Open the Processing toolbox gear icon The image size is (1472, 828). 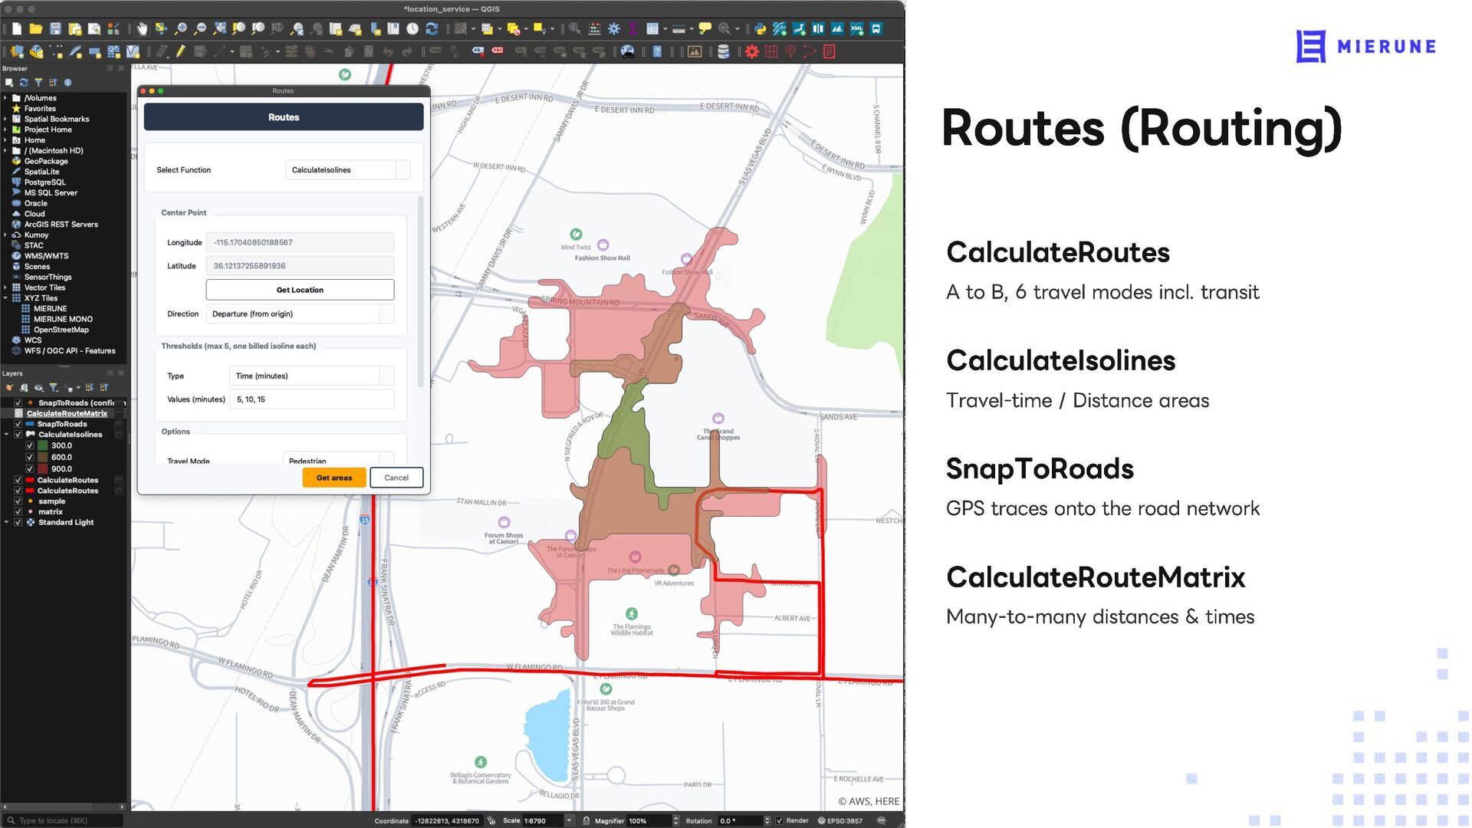(x=614, y=29)
